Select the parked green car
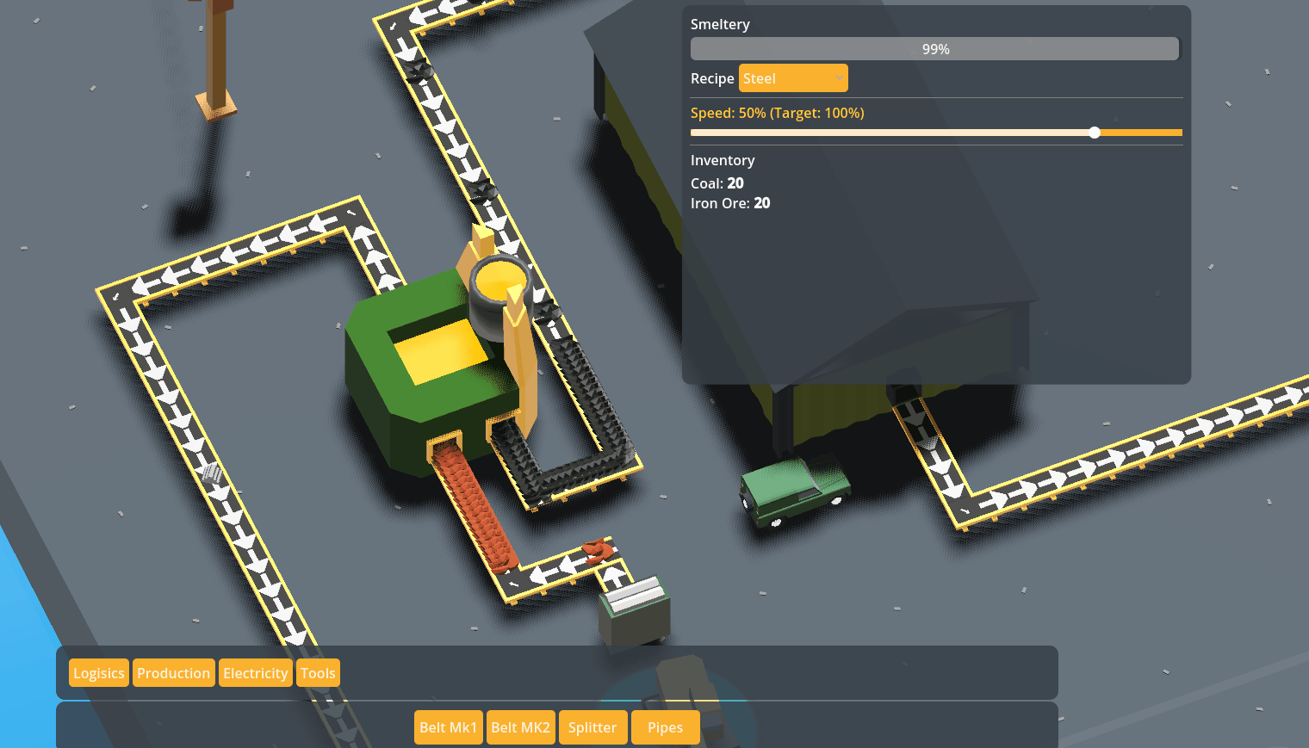This screenshot has height=748, width=1309. click(x=793, y=491)
